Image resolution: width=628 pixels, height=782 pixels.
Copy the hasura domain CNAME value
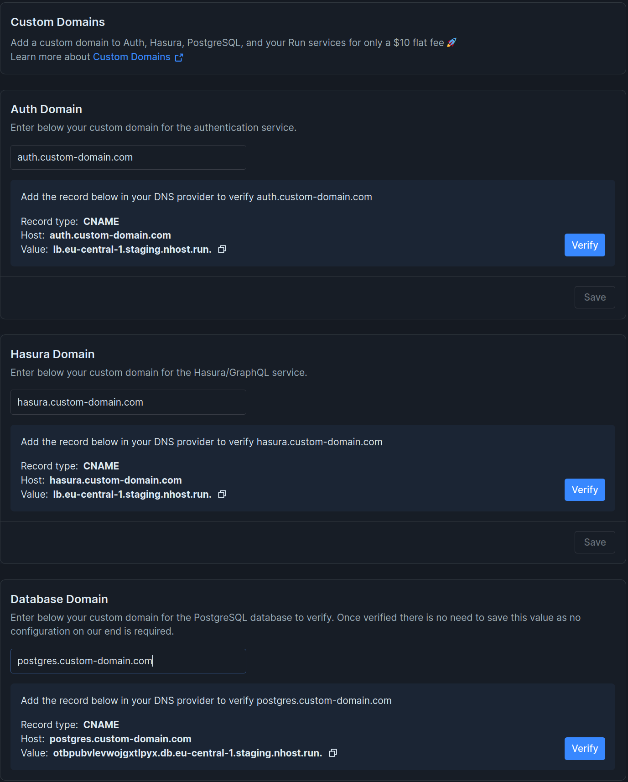(x=222, y=494)
